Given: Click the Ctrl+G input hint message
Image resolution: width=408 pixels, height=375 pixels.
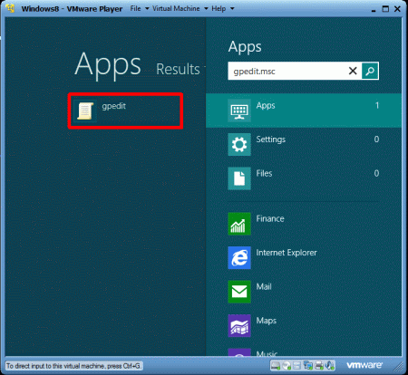Looking at the screenshot, I should pyautogui.click(x=73, y=366).
